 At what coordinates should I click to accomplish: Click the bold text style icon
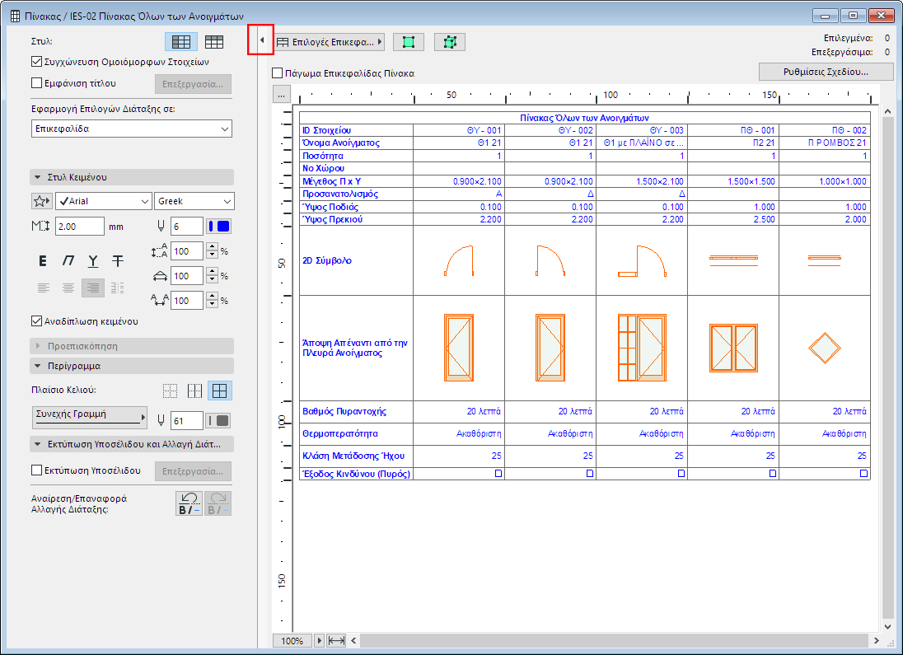[43, 261]
